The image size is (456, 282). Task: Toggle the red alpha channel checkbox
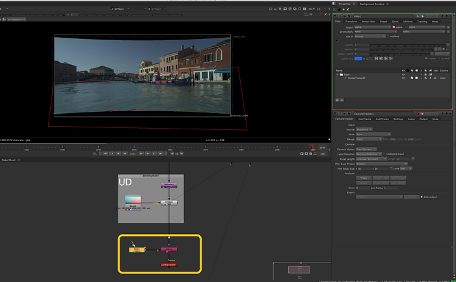pos(394,27)
